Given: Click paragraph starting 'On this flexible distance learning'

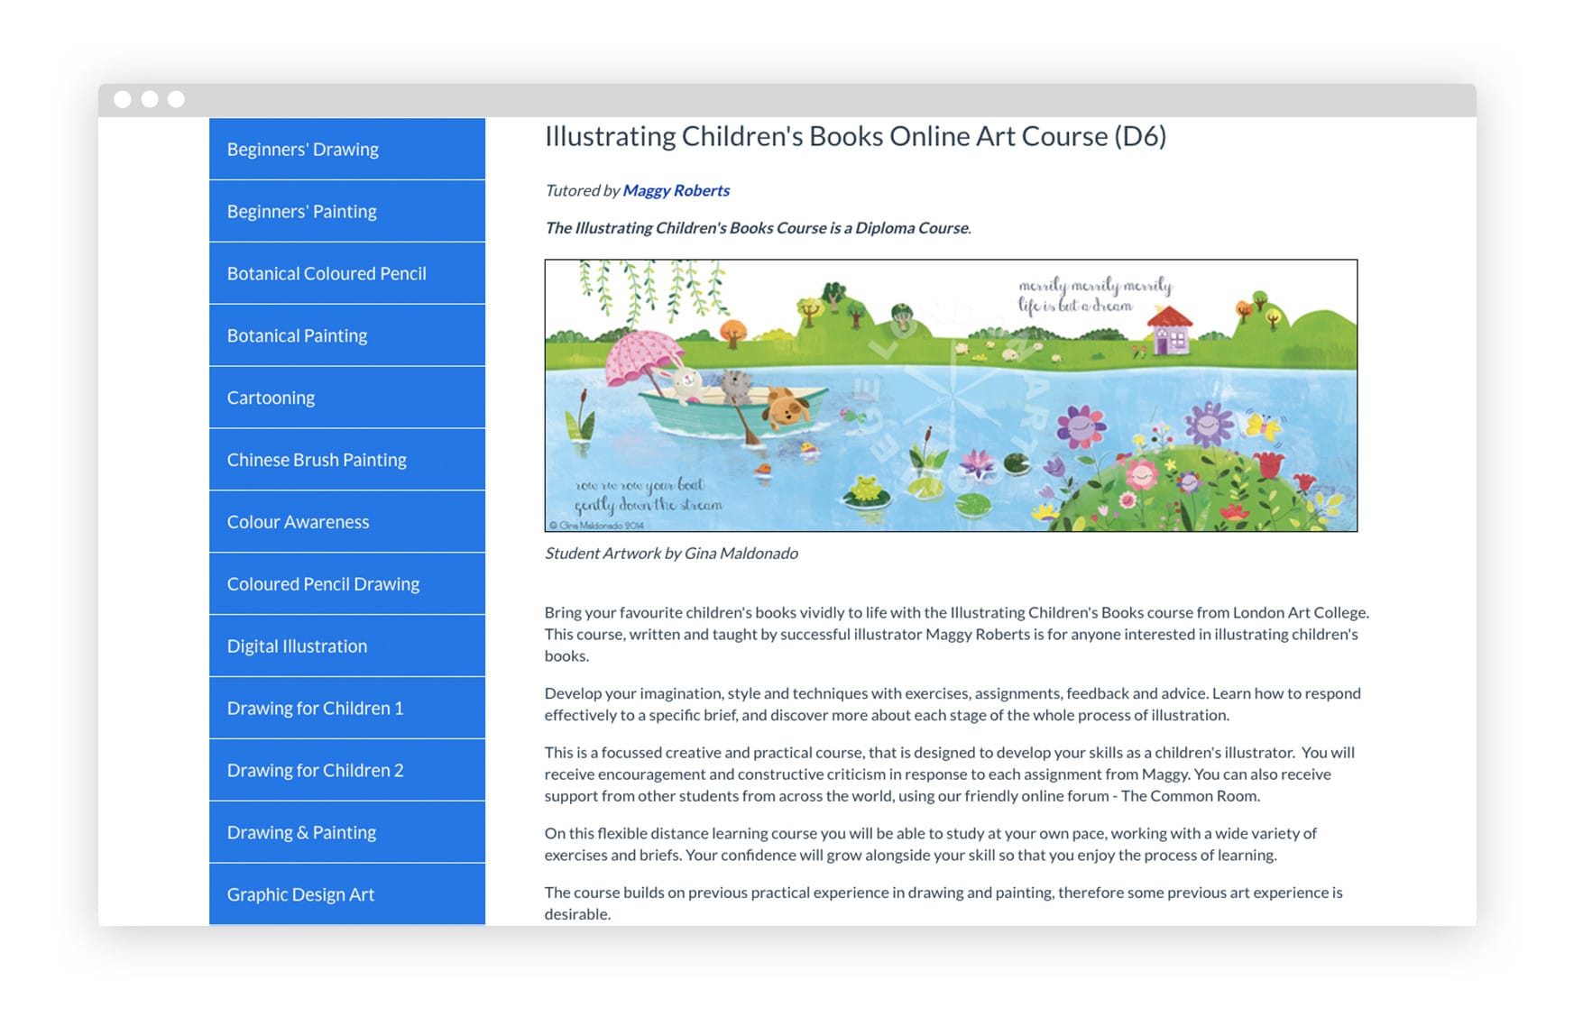Looking at the screenshot, I should pos(931,844).
